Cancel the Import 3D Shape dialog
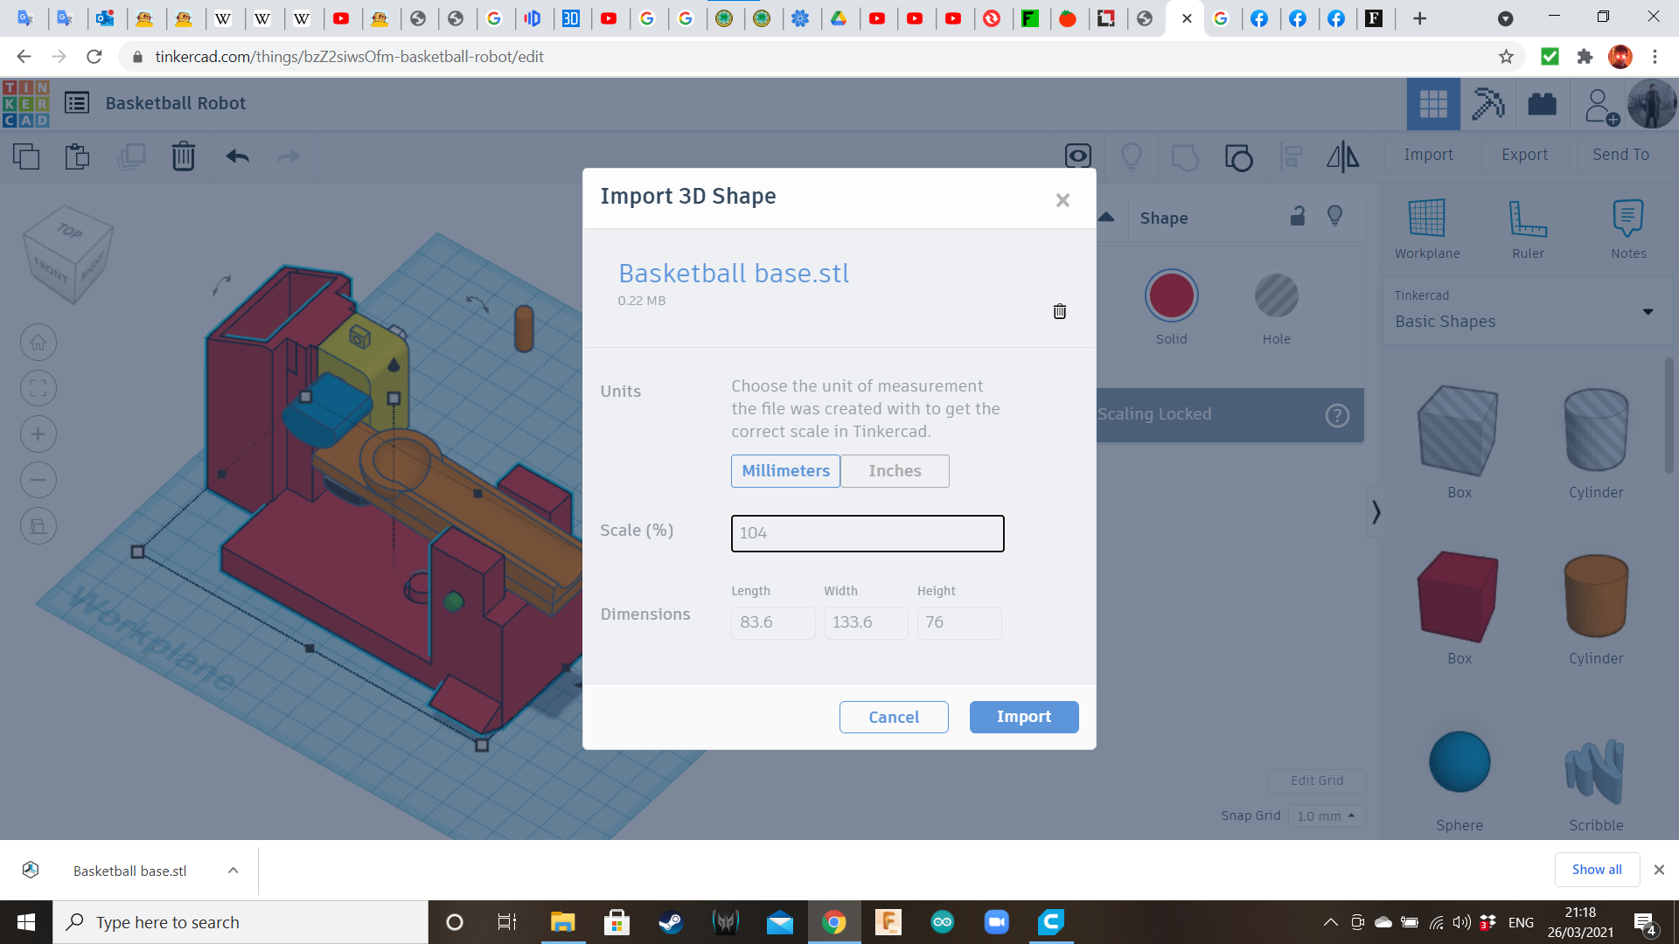1679x944 pixels. click(893, 717)
